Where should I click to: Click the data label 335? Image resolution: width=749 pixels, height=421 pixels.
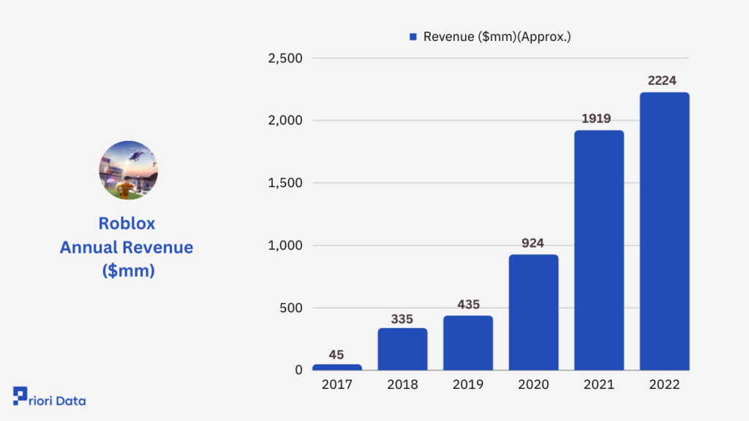[x=402, y=319]
